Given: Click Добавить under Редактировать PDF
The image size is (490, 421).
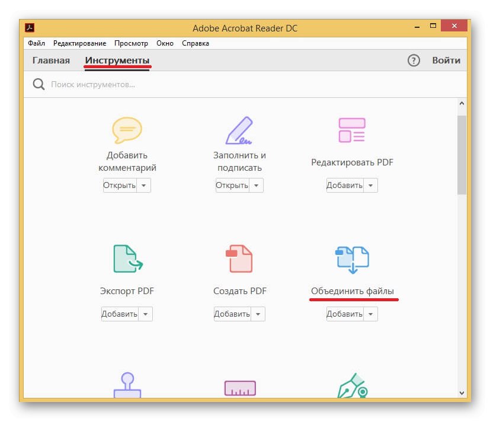Looking at the screenshot, I should 345,185.
